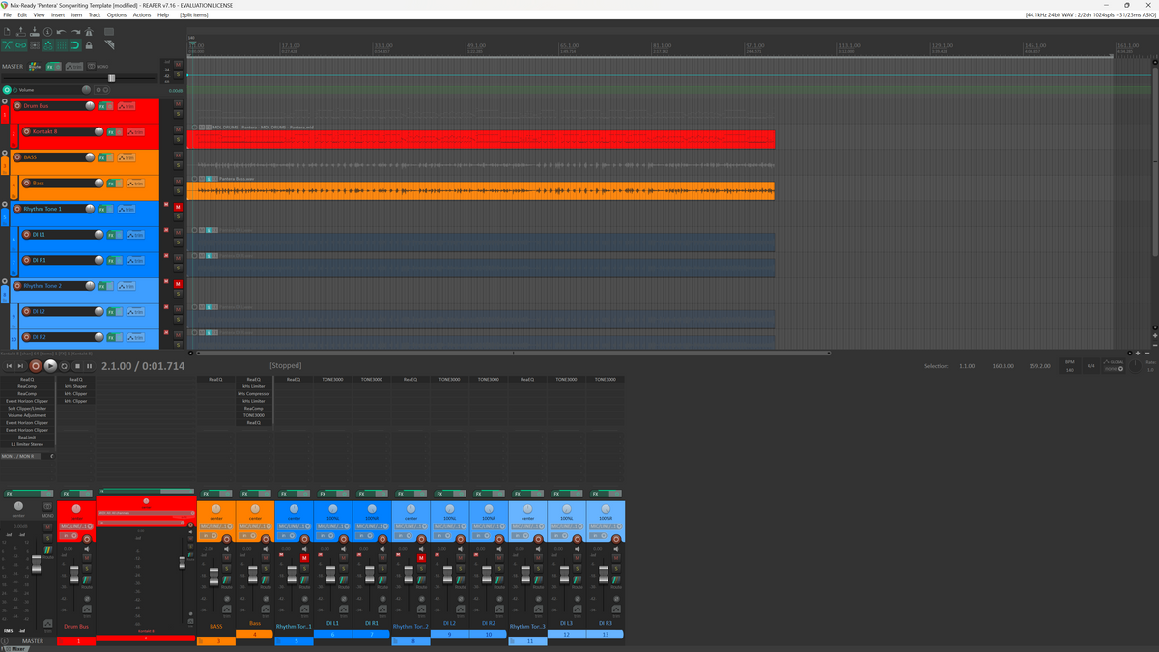
Task: Click the Open project toolbar icon
Action: pos(21,31)
